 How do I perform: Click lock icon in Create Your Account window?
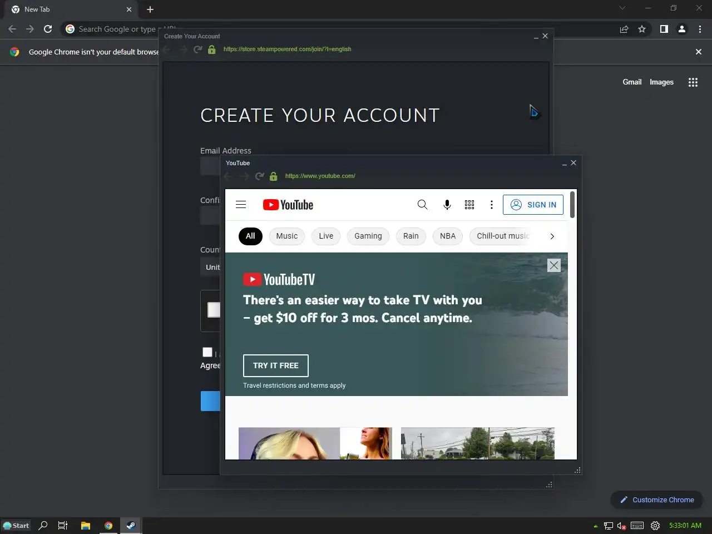211,50
